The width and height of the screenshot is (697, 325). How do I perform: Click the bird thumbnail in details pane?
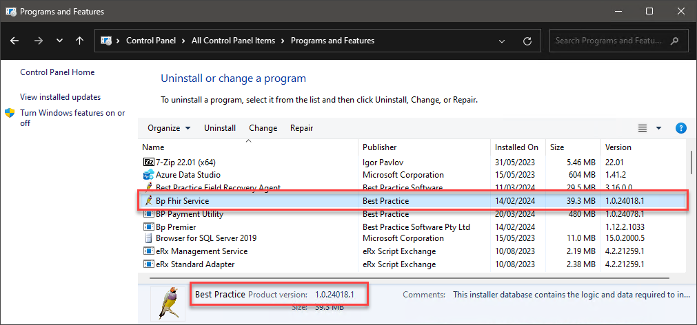(168, 304)
